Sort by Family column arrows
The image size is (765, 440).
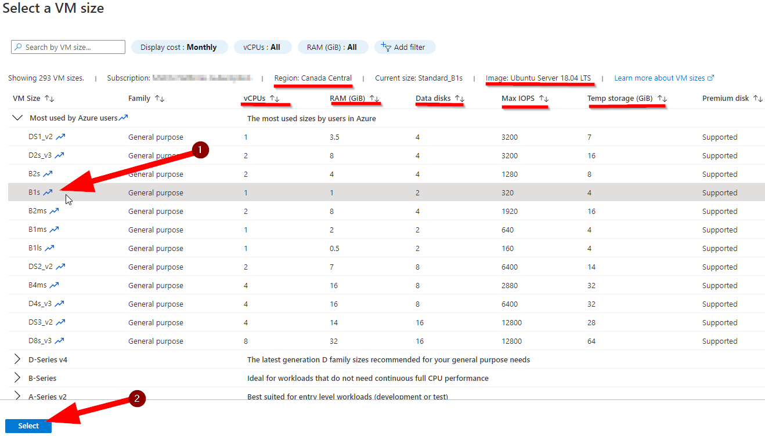coord(159,99)
